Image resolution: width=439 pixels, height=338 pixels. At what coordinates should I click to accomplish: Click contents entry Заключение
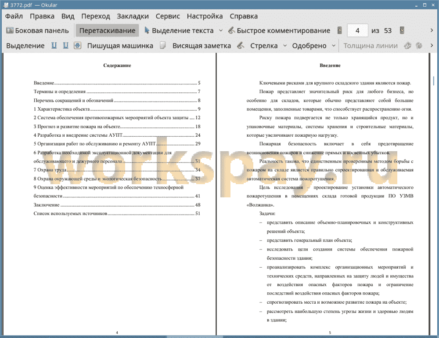pyautogui.click(x=117, y=205)
